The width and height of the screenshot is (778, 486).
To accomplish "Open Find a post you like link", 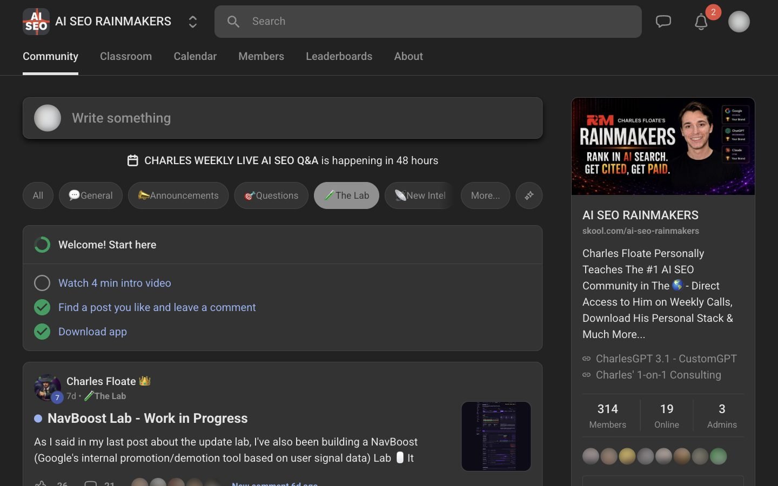I will click(x=157, y=307).
